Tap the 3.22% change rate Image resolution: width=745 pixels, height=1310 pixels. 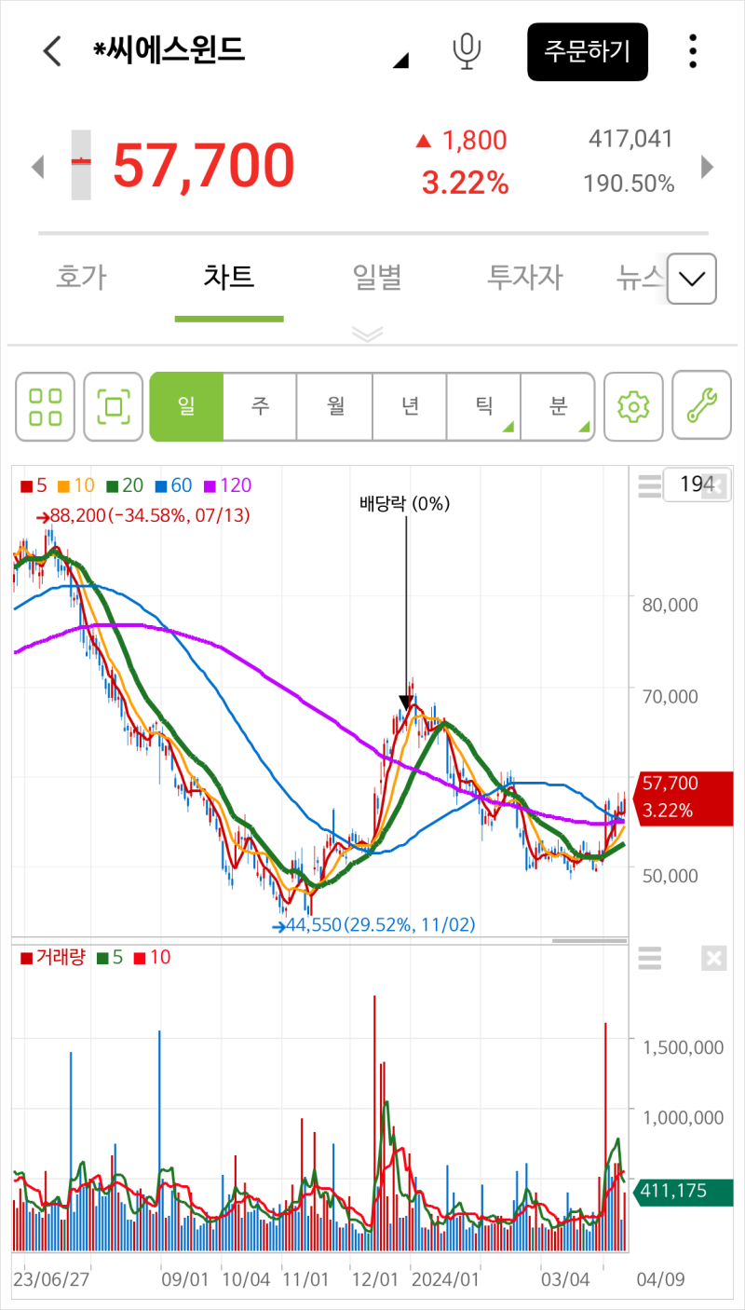click(x=466, y=184)
